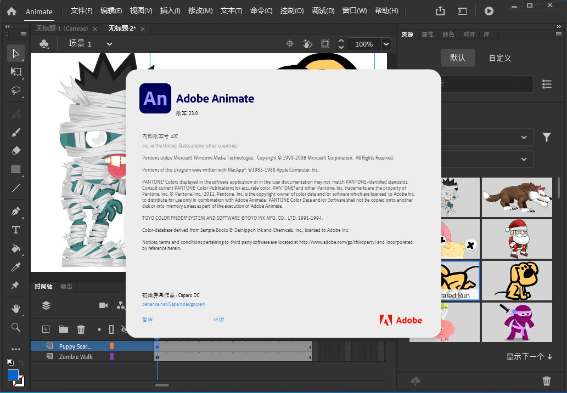Open the 编辑(E) menu

(111, 11)
